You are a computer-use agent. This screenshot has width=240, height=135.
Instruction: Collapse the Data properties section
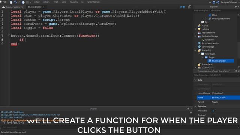point(195,80)
